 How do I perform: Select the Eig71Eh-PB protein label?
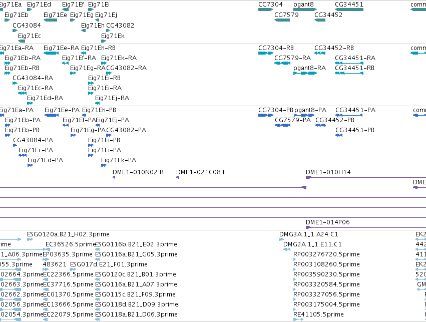pos(99,110)
